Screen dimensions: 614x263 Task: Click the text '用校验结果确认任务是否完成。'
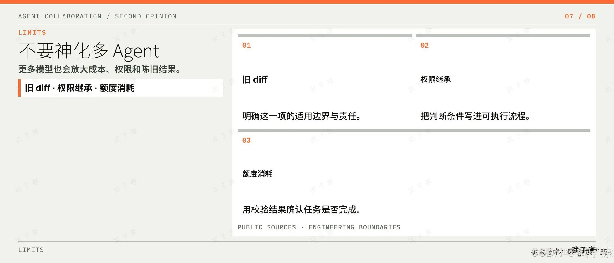coord(302,210)
